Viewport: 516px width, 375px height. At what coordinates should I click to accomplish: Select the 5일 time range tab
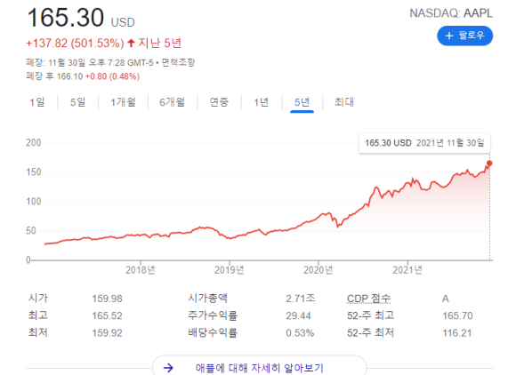(77, 102)
